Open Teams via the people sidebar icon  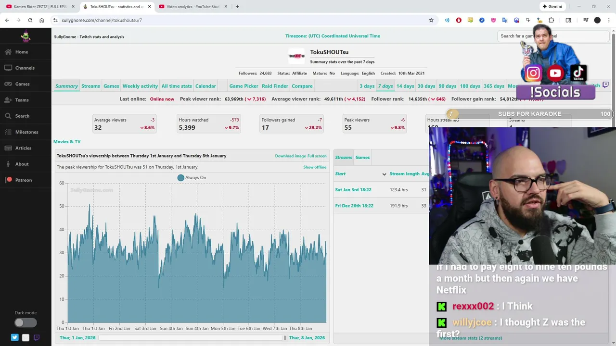tap(8, 100)
